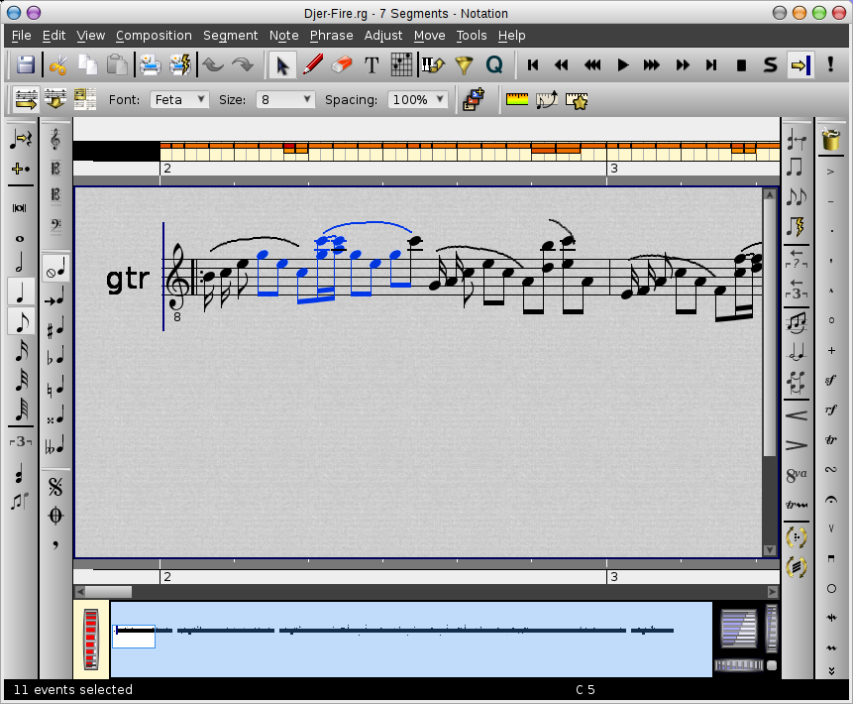The height and width of the screenshot is (704, 853).
Task: Open the Adjust menu
Action: click(383, 36)
